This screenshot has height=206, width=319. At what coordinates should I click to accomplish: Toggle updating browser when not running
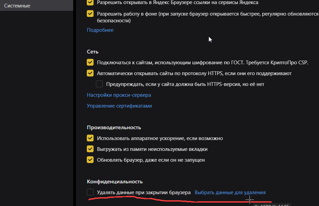[90, 160]
